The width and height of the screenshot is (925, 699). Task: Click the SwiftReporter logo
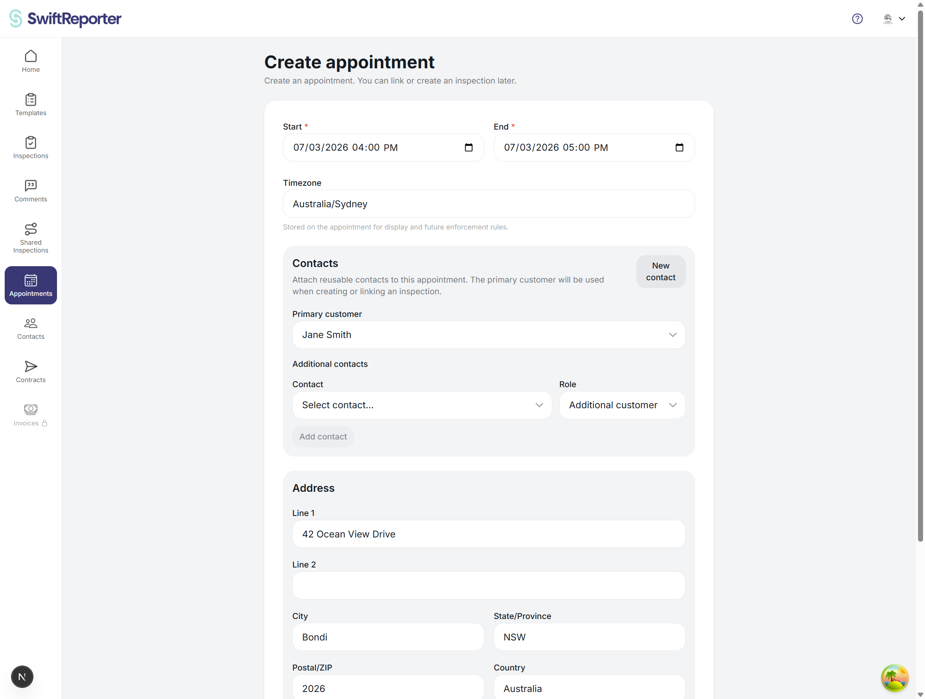[x=64, y=18]
